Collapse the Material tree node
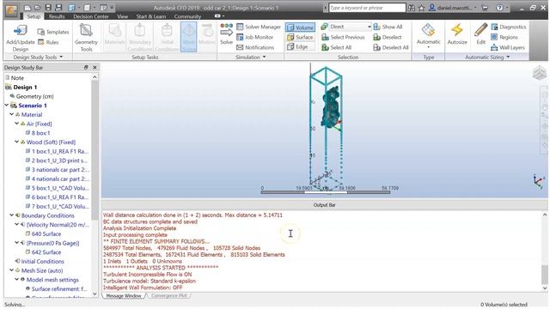The image size is (550, 309). 11,114
